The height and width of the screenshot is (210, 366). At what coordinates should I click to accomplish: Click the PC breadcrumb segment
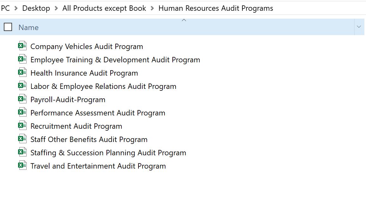coord(5,8)
